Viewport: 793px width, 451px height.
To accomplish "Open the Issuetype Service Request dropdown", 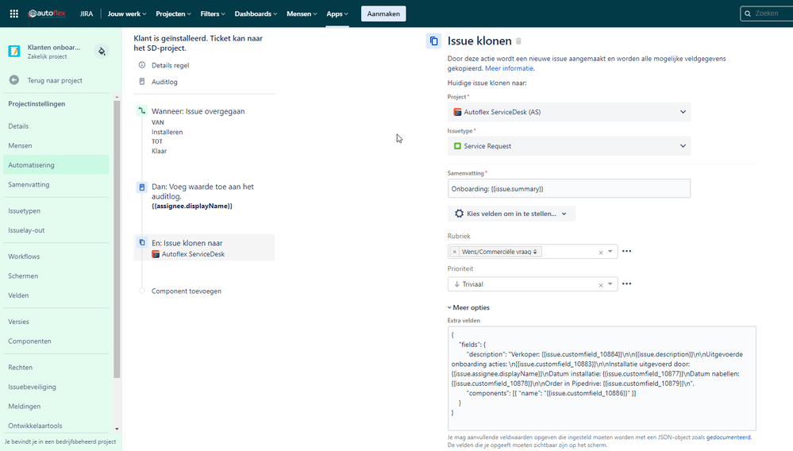I will (x=569, y=145).
